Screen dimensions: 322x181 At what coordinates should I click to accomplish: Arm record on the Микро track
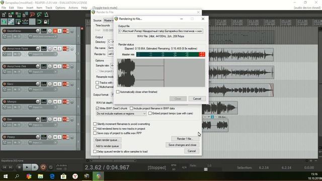tap(5, 102)
